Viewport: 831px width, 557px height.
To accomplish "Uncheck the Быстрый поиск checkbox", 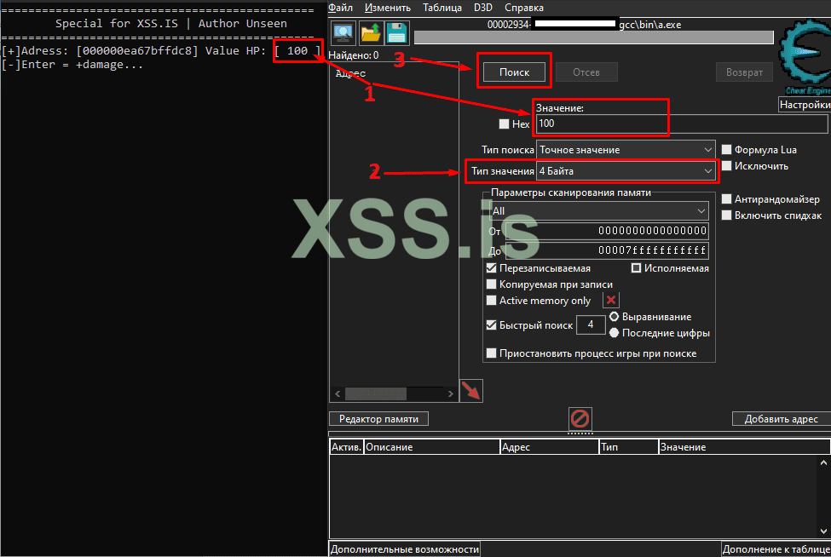I will 491,325.
